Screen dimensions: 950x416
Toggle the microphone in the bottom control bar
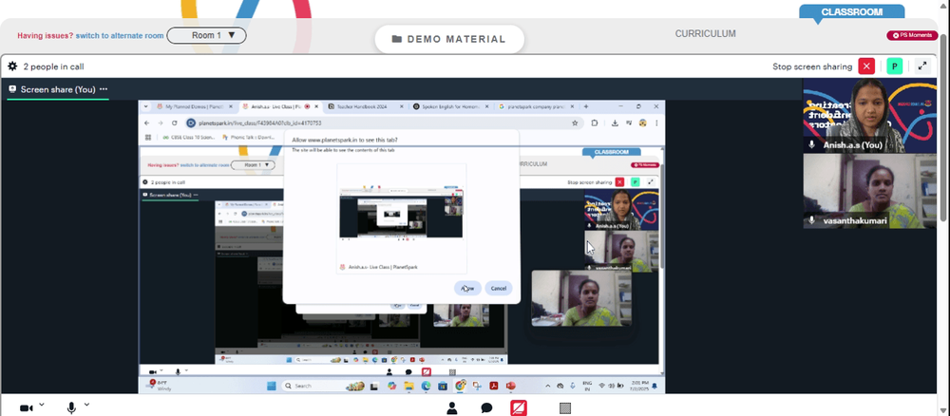coord(71,408)
